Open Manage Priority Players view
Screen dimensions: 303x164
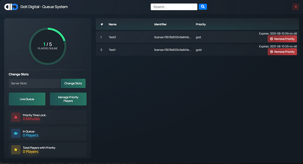point(68,99)
